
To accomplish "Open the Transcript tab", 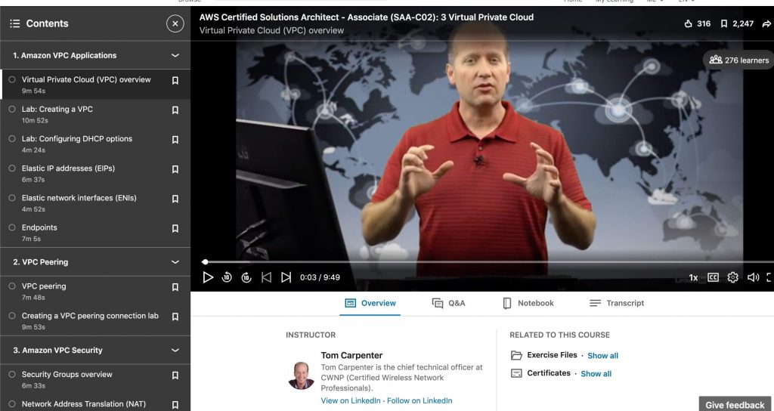I will click(617, 303).
